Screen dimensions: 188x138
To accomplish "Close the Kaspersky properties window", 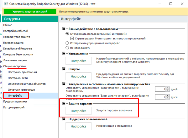I will (x=182, y=4).
